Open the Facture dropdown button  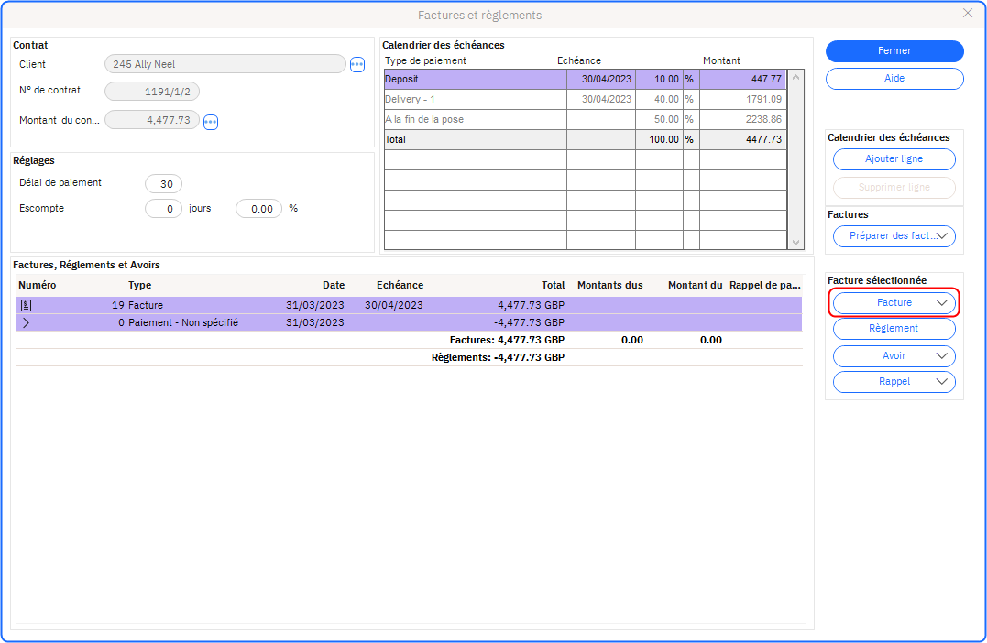click(894, 302)
